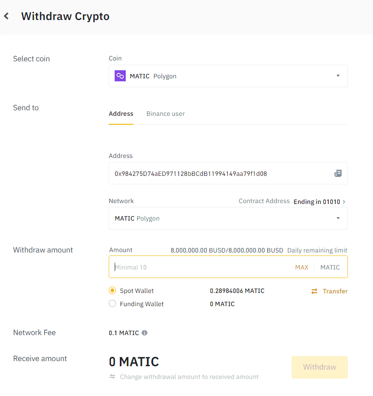The image size is (373, 396).
Task: Click Change withdrawal amount to received amount
Action: [x=189, y=377]
